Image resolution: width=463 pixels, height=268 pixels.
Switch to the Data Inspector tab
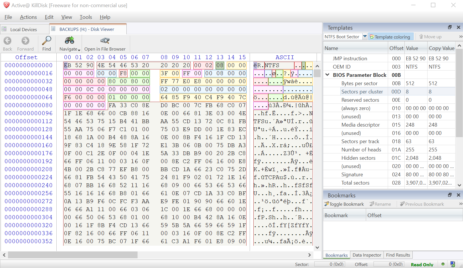tap(367, 255)
